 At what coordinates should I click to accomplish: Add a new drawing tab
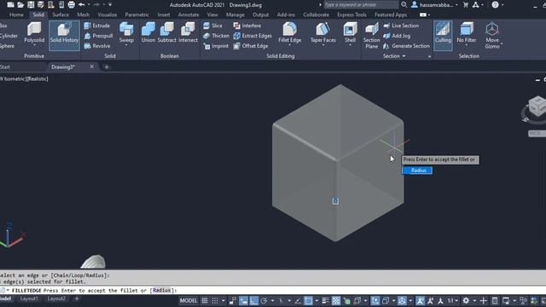pos(107,67)
